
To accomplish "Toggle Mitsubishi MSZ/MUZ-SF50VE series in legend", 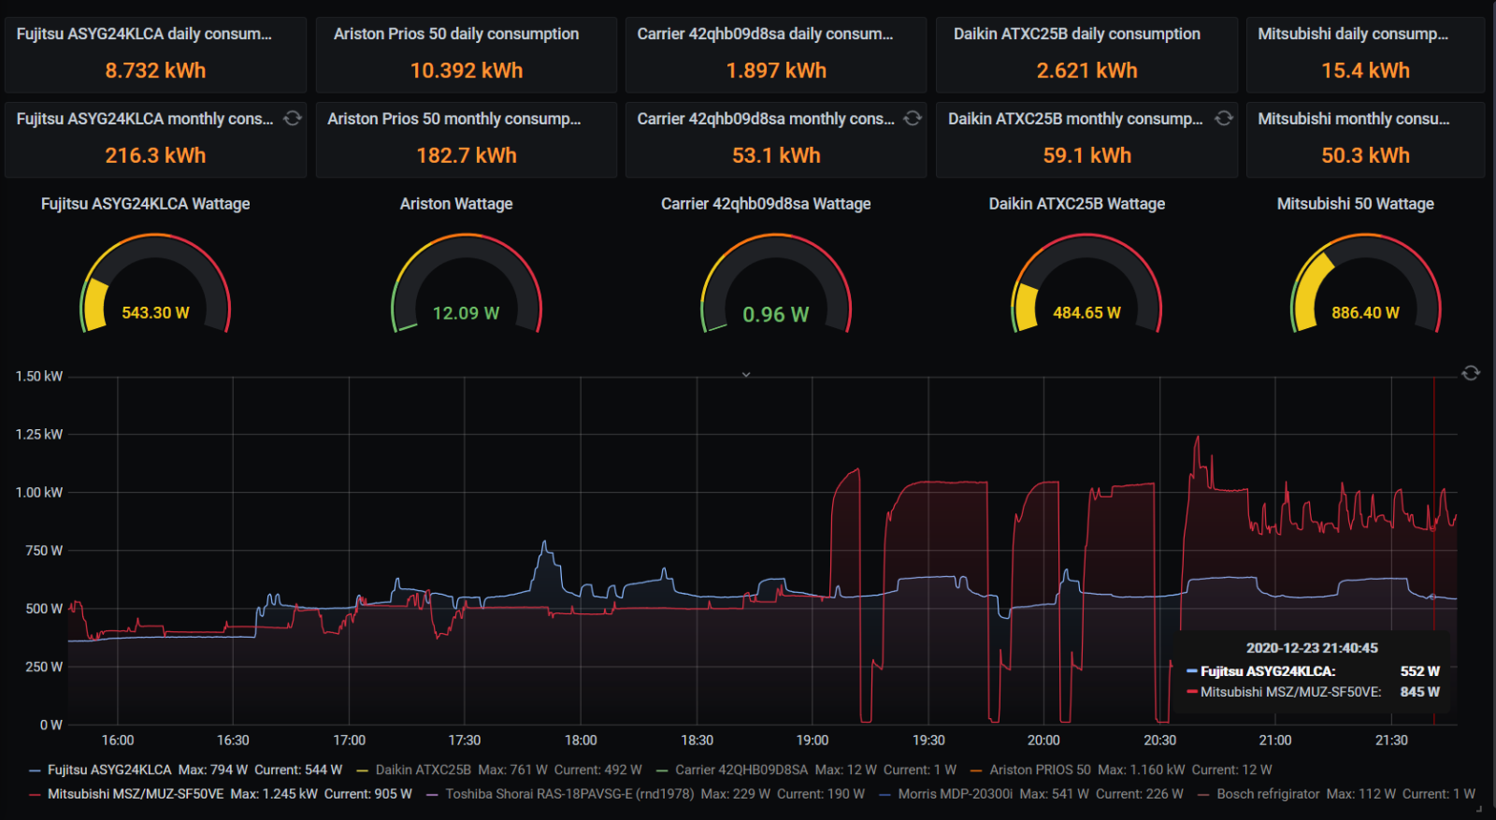I will (x=136, y=794).
